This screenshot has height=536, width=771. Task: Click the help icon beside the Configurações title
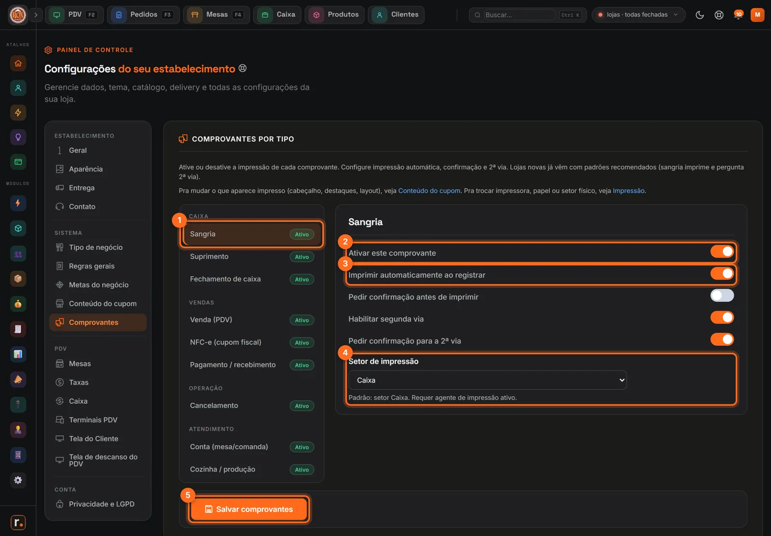(243, 68)
